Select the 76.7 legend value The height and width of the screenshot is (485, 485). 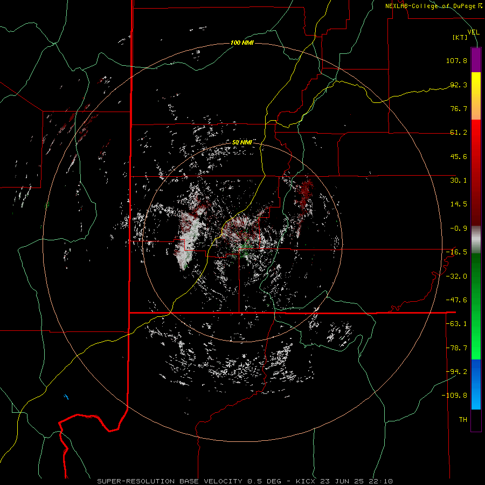[459, 108]
